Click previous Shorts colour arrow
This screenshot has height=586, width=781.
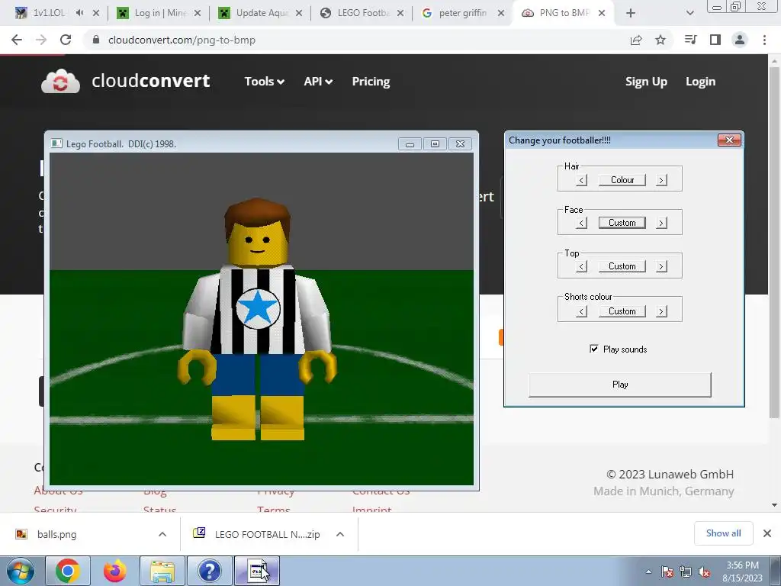click(581, 311)
